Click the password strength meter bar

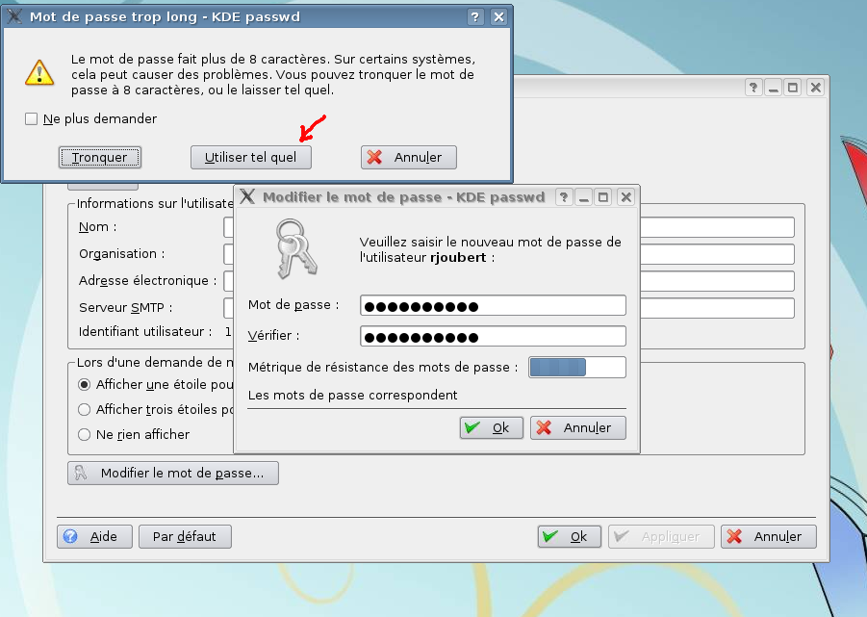(576, 367)
